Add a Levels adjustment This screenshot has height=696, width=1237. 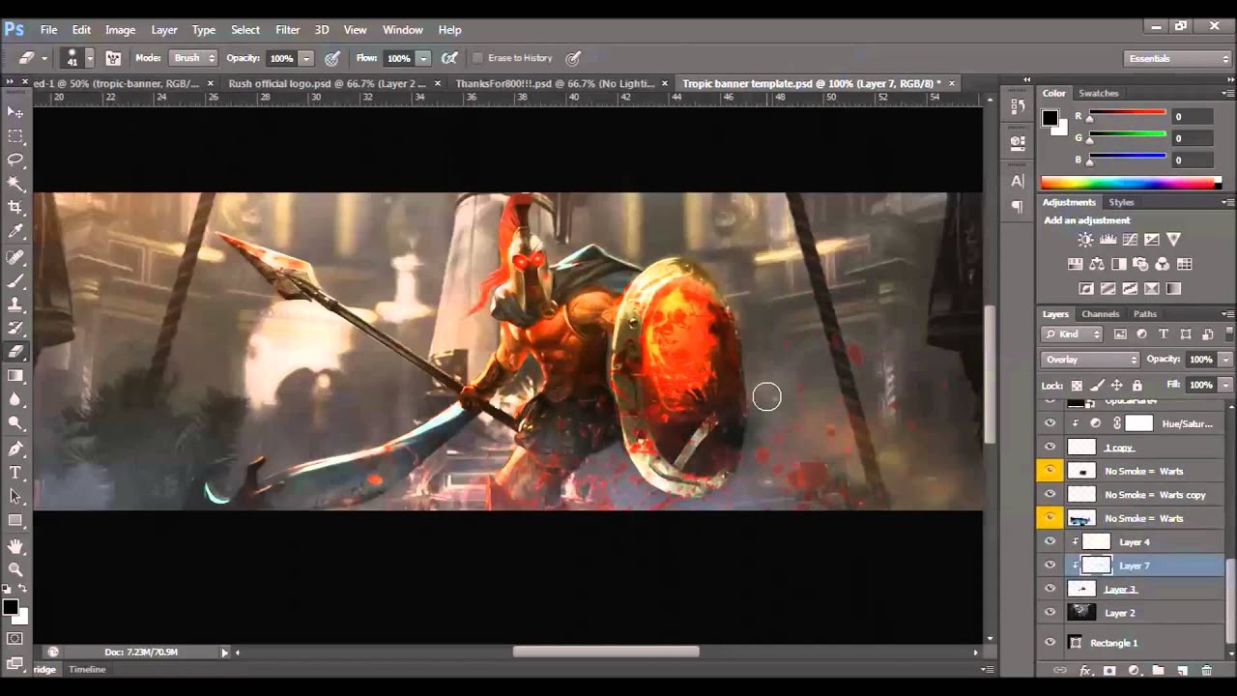point(1108,240)
